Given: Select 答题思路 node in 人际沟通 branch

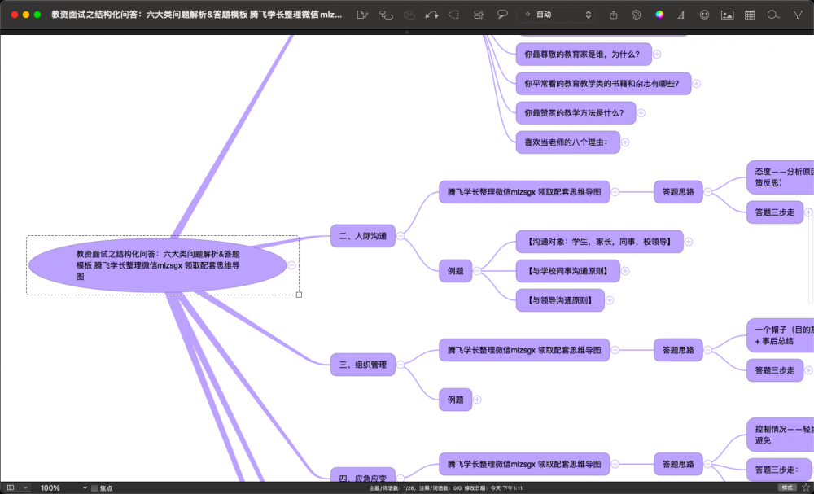Looking at the screenshot, I should [x=678, y=191].
